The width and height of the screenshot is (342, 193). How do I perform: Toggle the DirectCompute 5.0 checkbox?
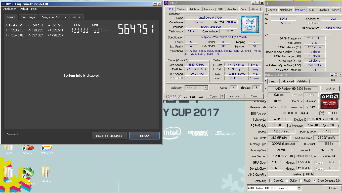pos(314,181)
